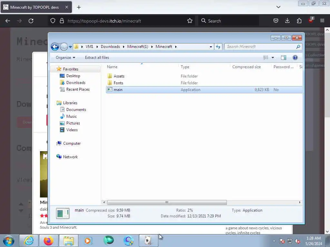Click the Firefox back button

pyautogui.click(x=8, y=21)
